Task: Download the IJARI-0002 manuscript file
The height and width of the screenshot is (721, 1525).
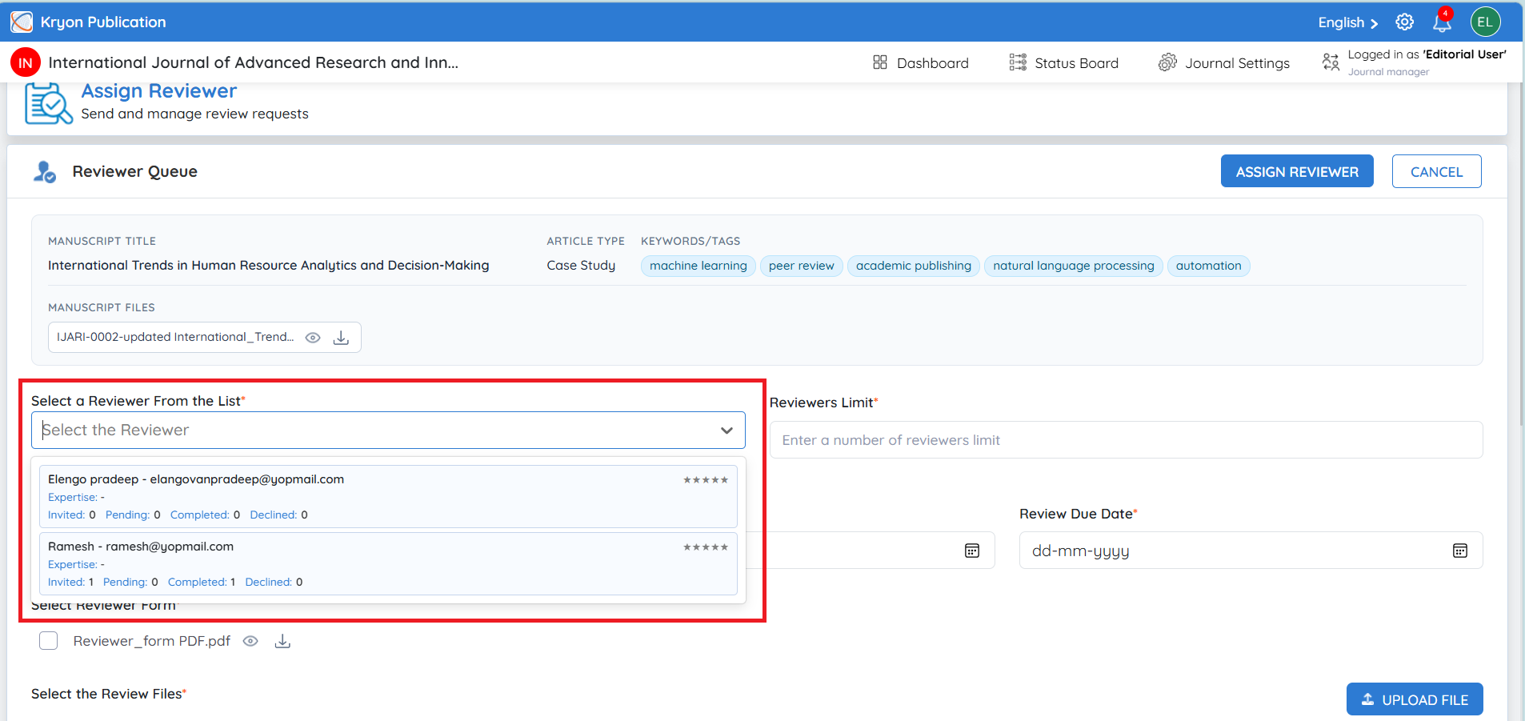Action: click(x=341, y=338)
